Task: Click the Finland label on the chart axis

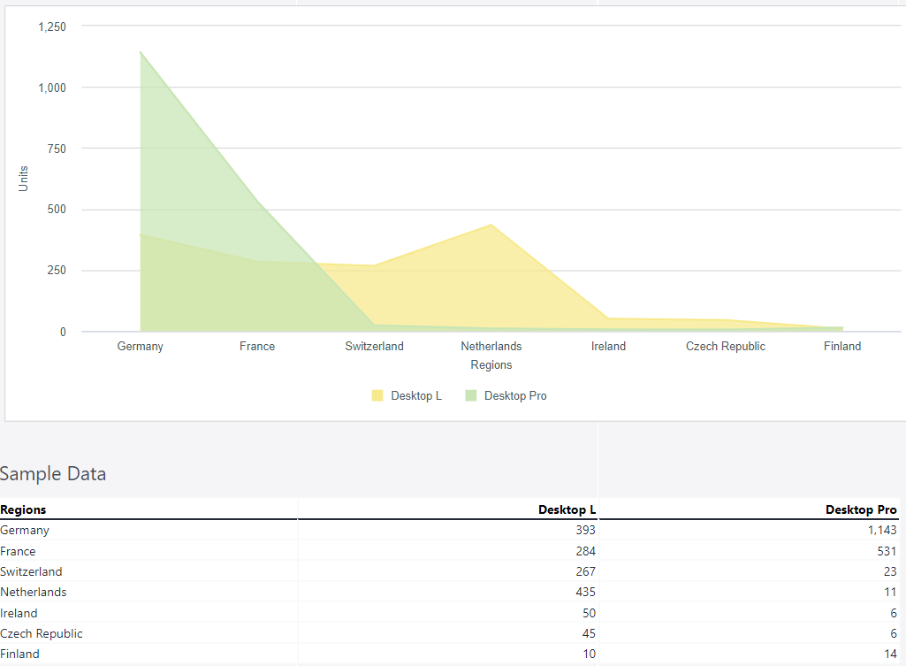Action: [x=842, y=347]
